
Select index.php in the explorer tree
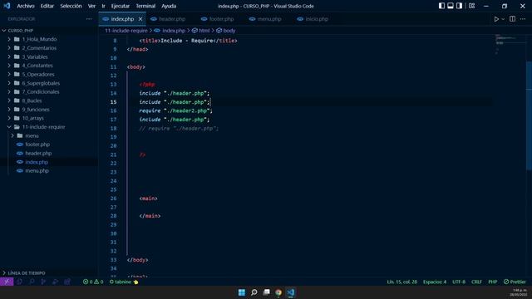click(x=49, y=162)
